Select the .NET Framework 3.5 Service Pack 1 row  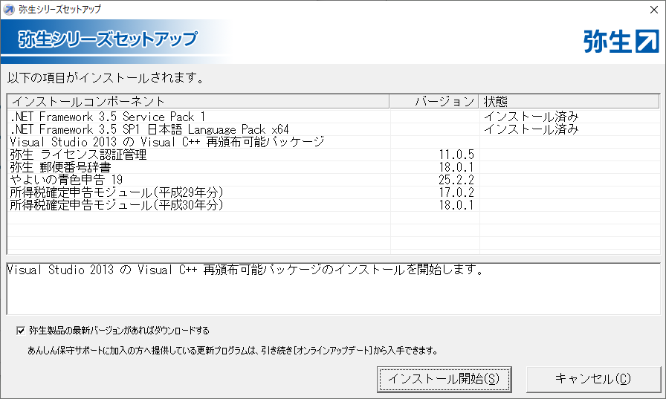pos(334,117)
